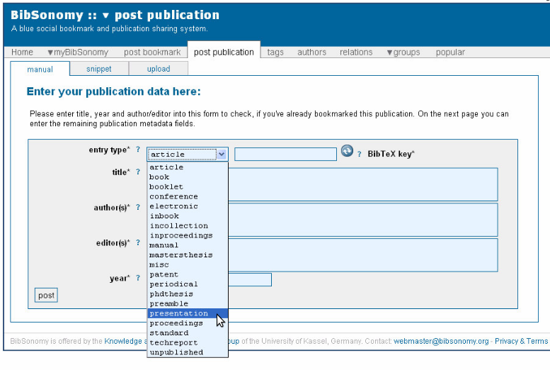Open entry type help question mark
Screen dimensions: 550x370
coord(138,150)
